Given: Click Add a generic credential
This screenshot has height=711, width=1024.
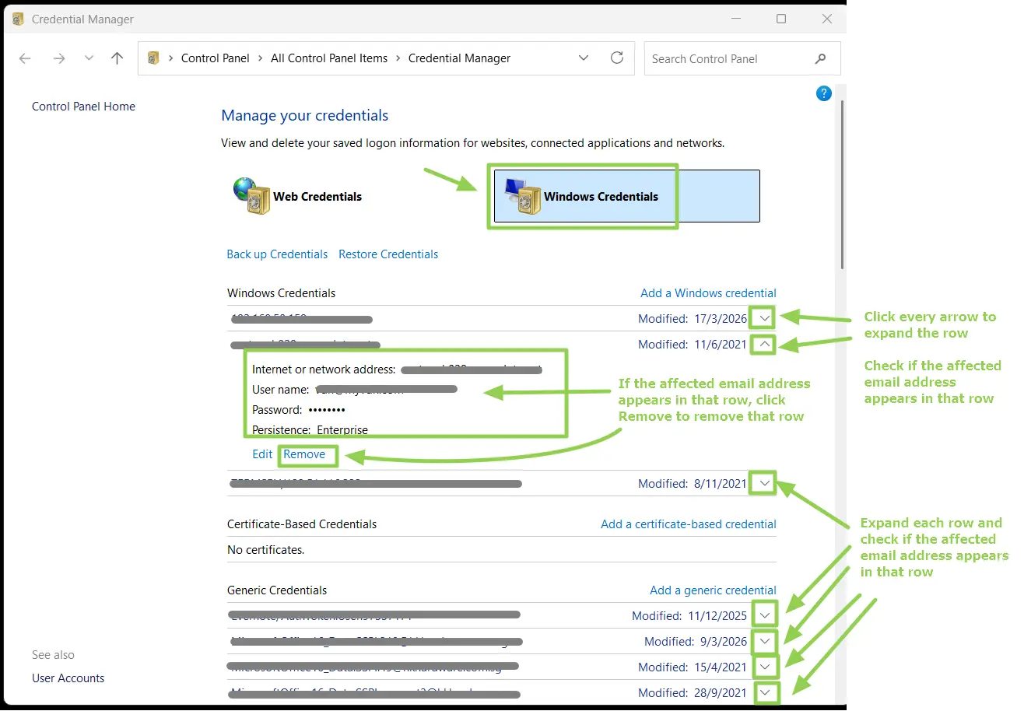Looking at the screenshot, I should 713,590.
